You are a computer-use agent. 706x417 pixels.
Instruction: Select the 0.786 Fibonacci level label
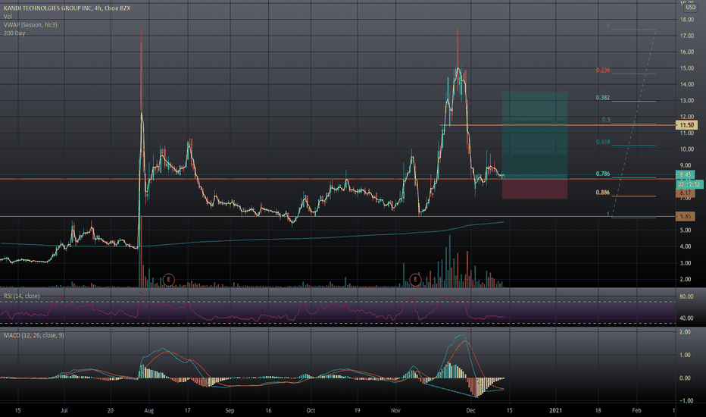[x=603, y=174]
